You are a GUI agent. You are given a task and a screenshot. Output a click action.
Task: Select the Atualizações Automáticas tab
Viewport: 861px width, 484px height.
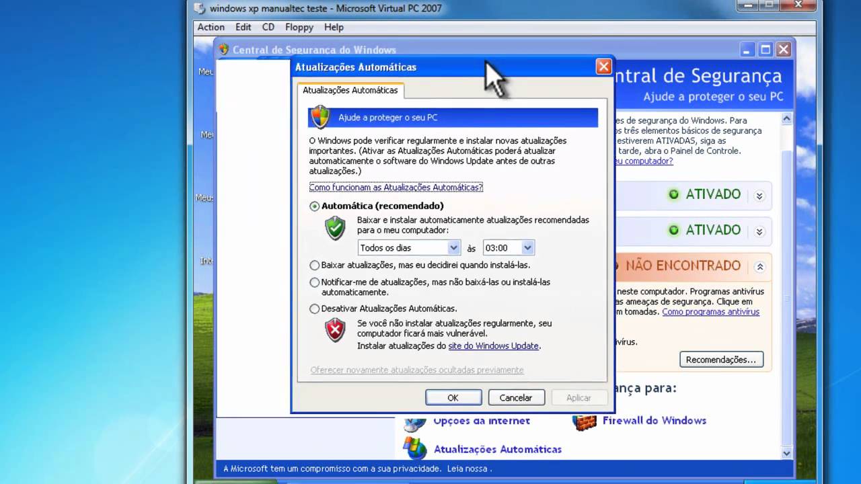coord(350,90)
